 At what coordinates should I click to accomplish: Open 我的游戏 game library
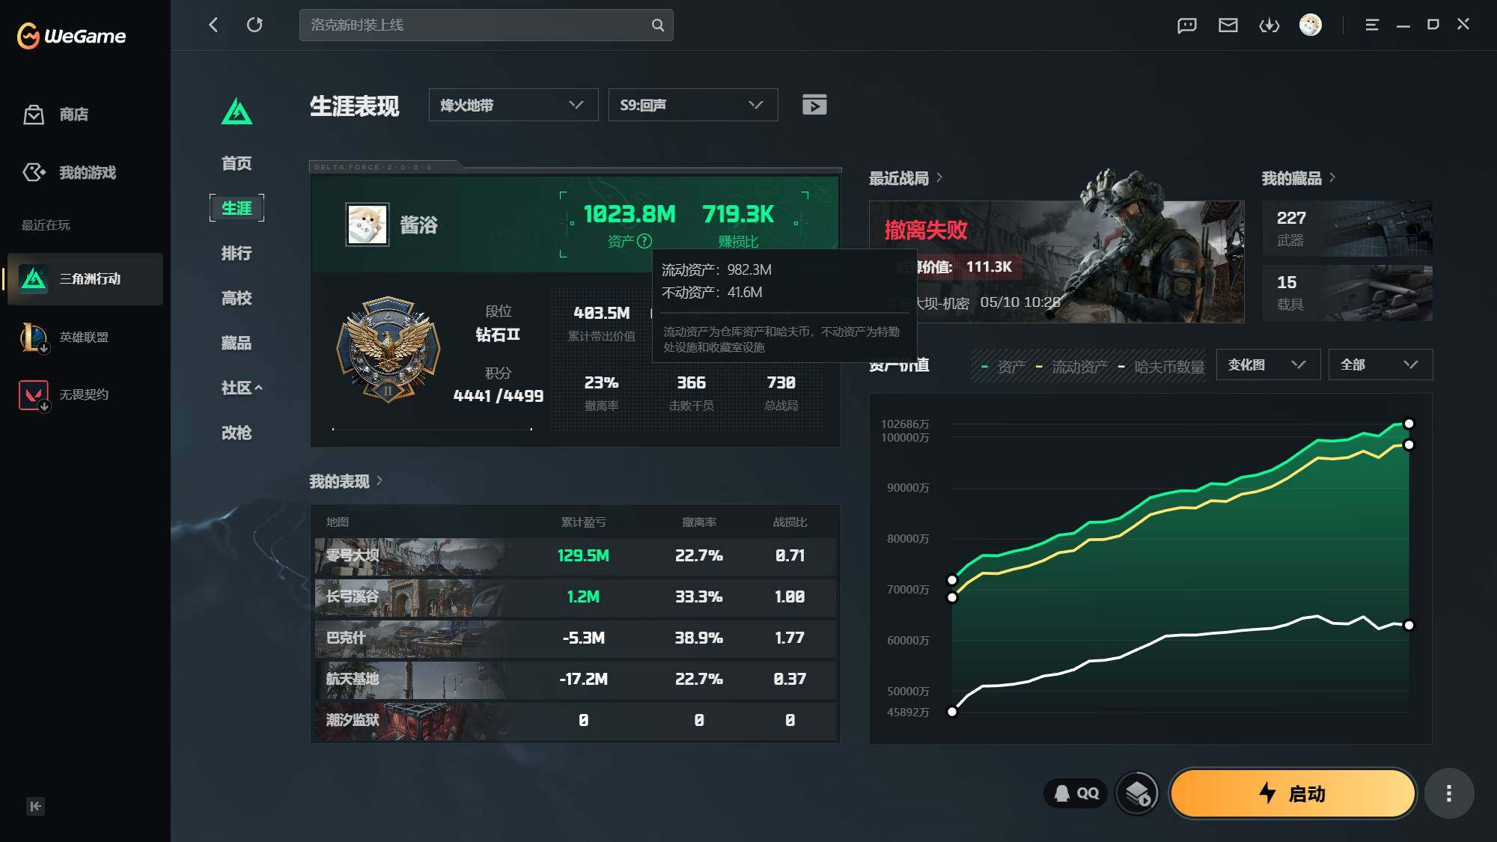tap(69, 172)
